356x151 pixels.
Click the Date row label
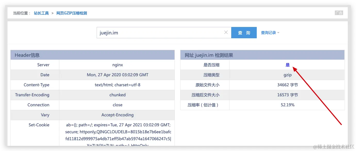click(x=45, y=75)
